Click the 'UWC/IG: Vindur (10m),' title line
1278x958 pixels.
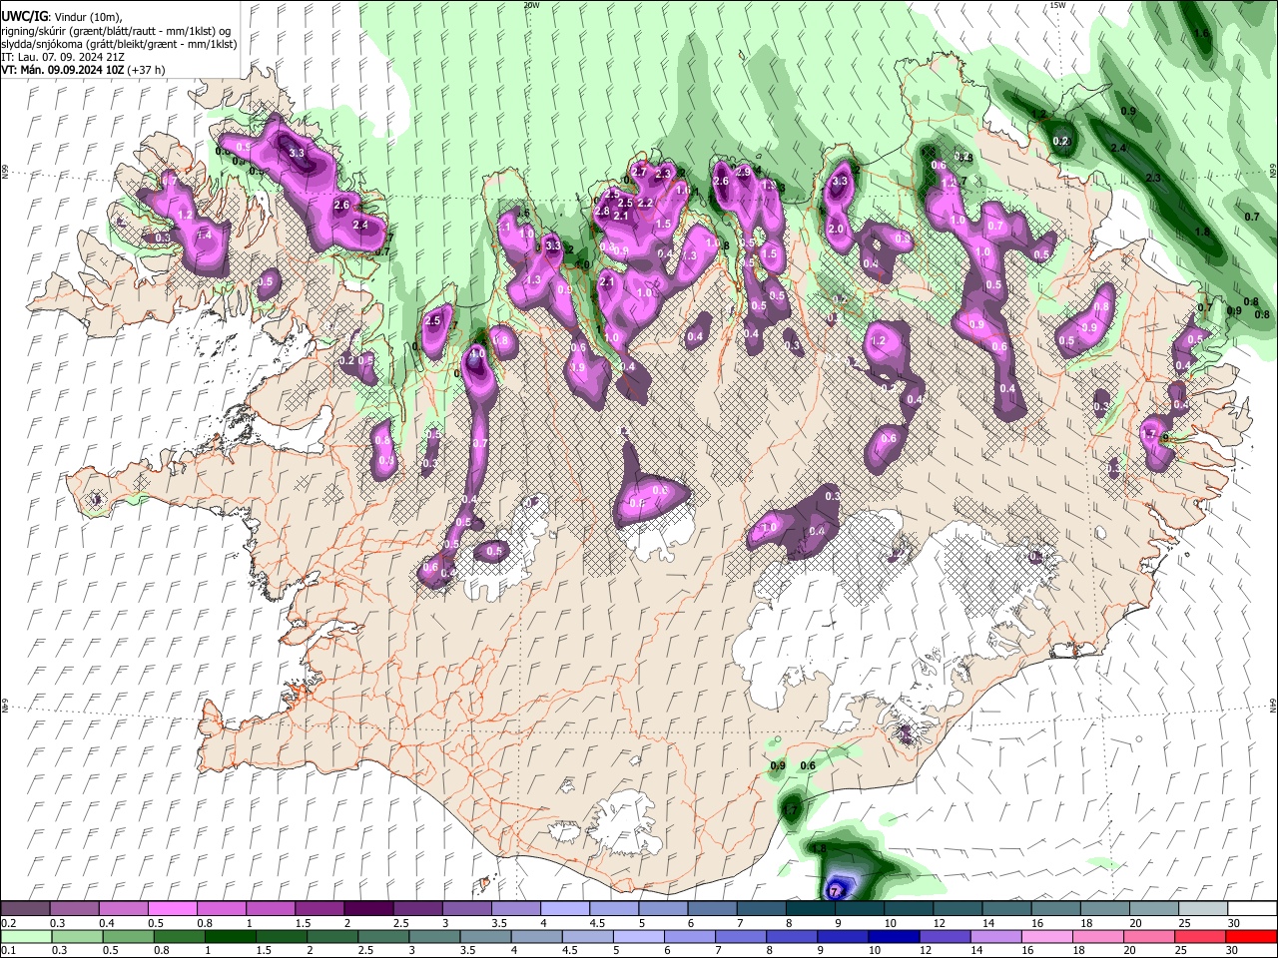pyautogui.click(x=62, y=16)
